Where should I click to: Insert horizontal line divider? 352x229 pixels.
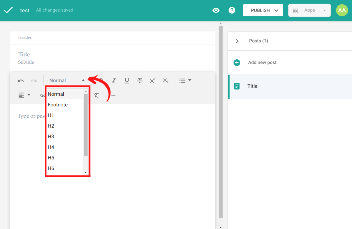pyautogui.click(x=113, y=95)
